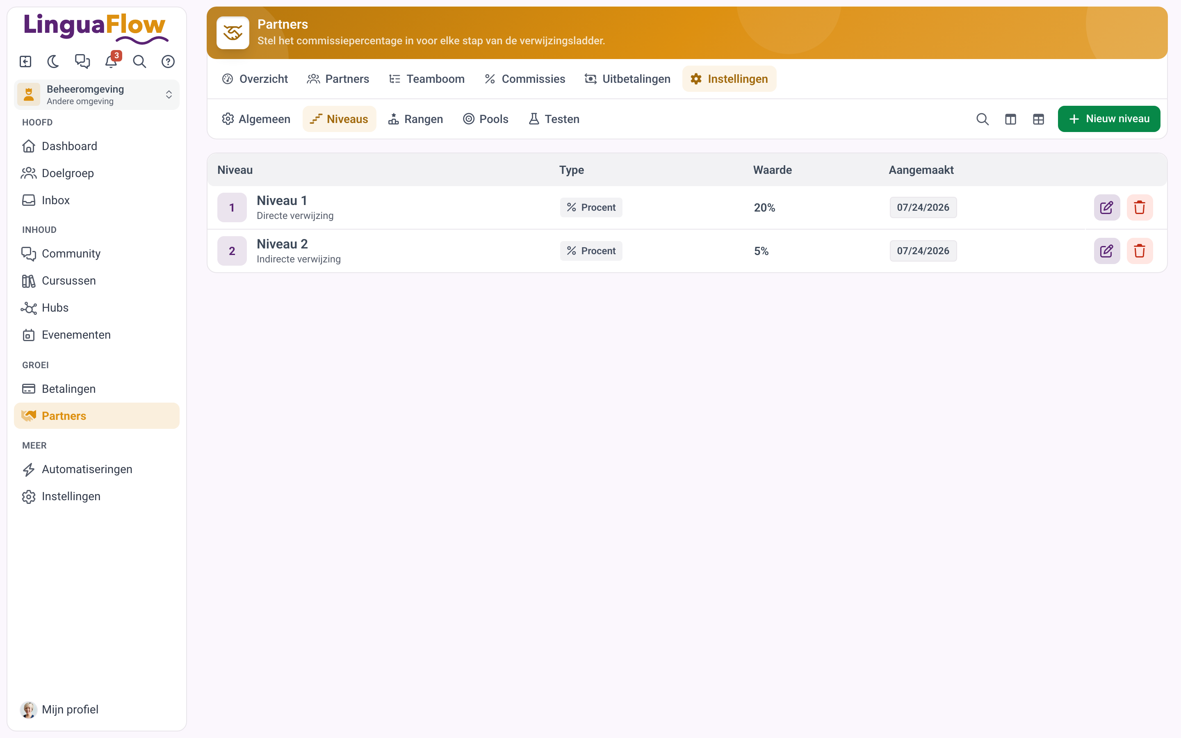The width and height of the screenshot is (1181, 738).
Task: Edit Niveau 1 with pencil icon
Action: 1106,207
